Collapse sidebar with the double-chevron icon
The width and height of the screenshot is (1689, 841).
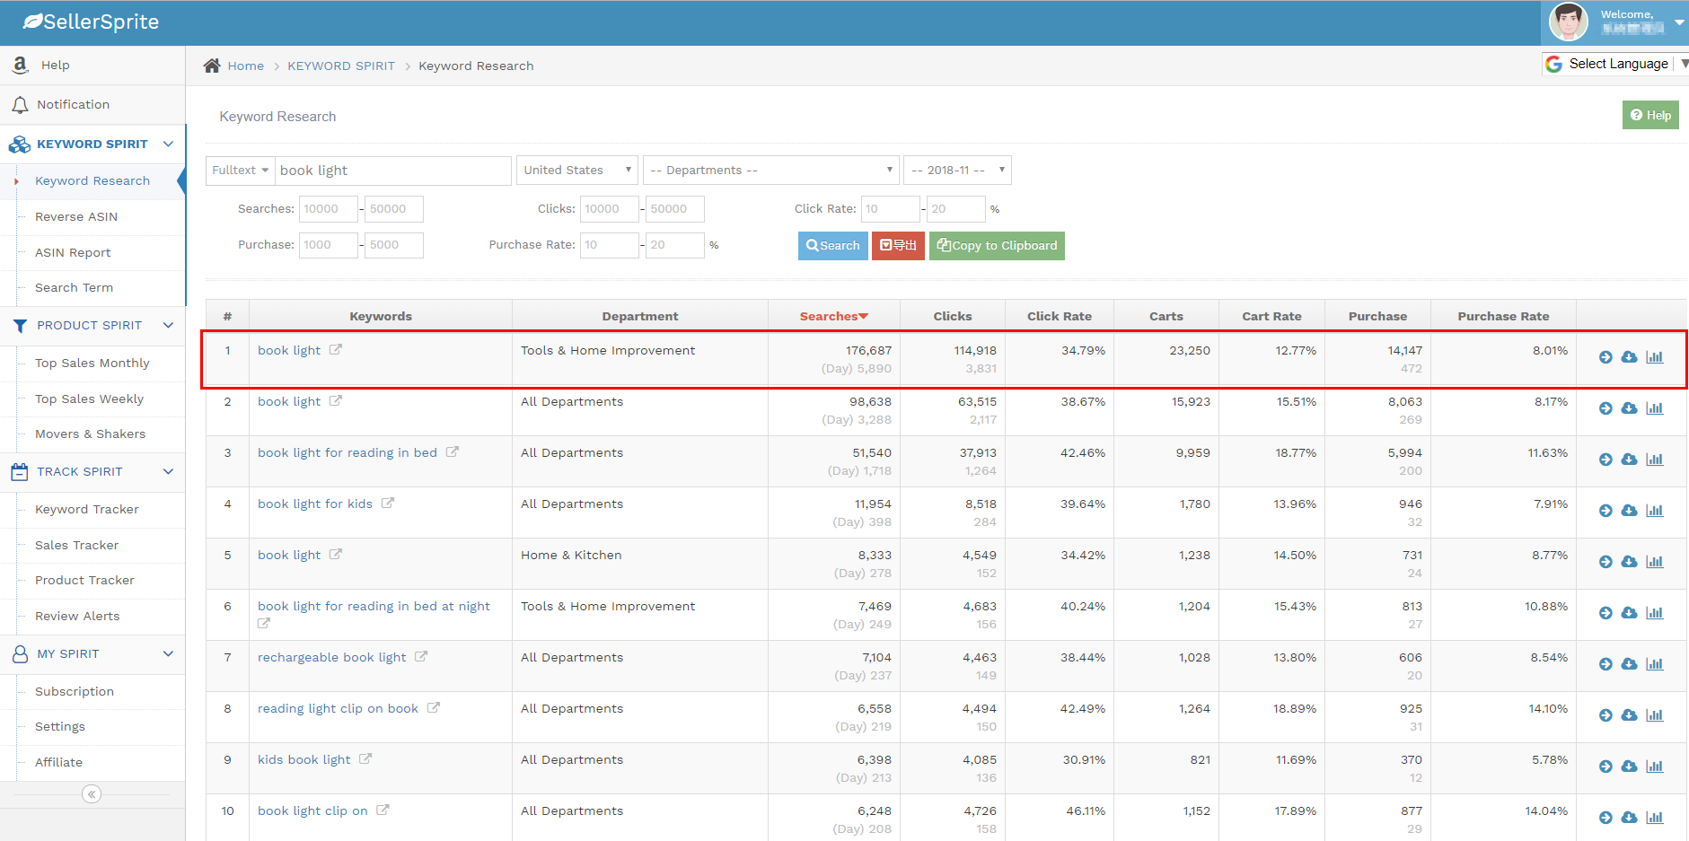click(x=92, y=794)
